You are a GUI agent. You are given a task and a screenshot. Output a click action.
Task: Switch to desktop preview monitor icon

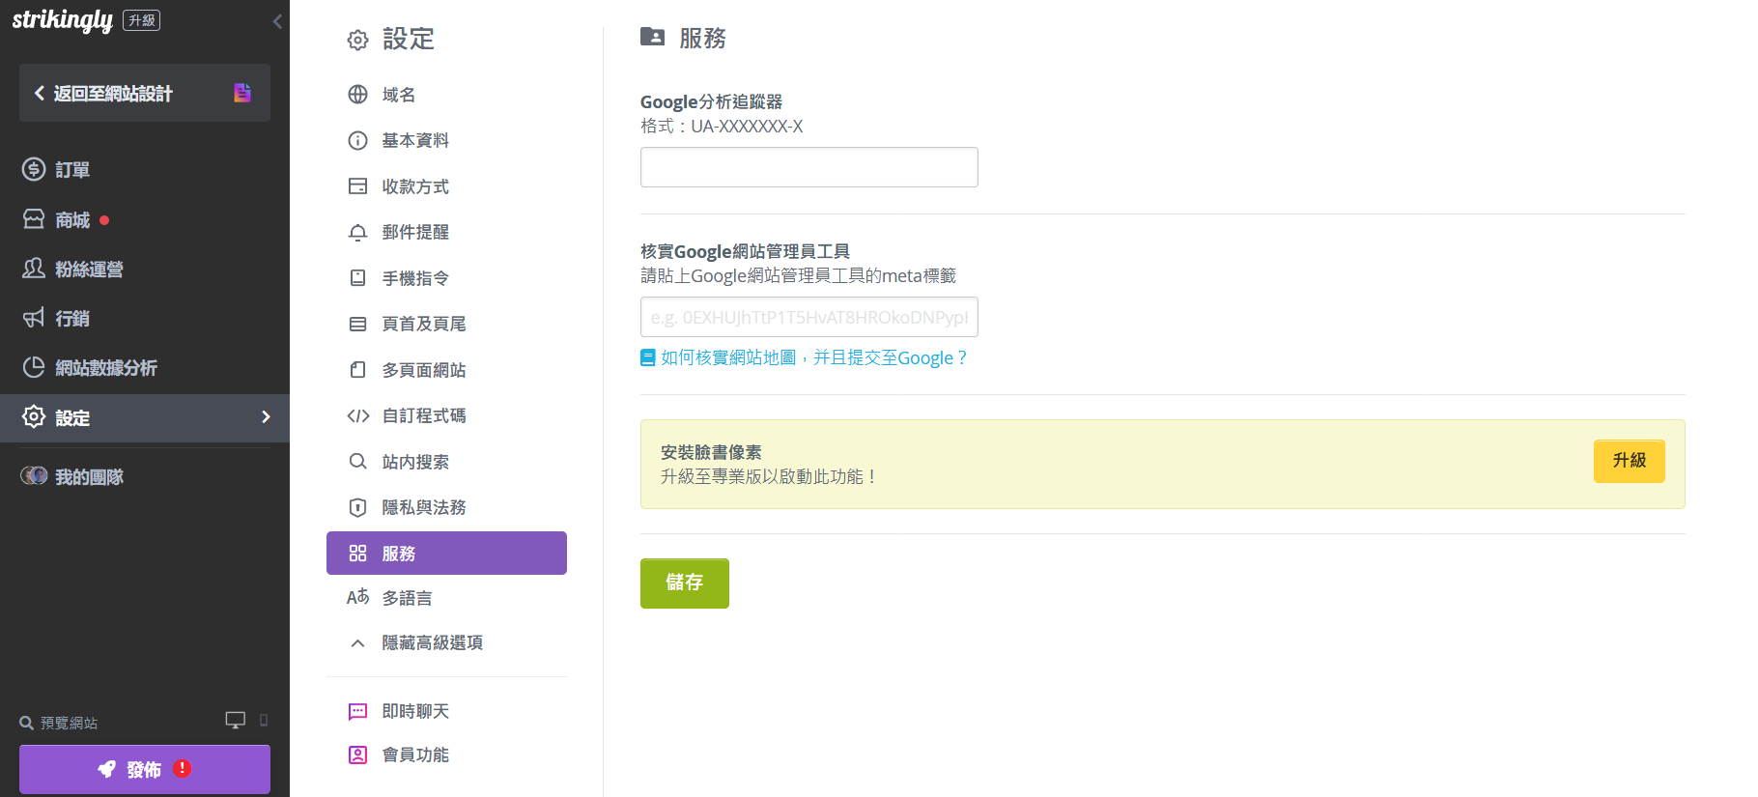point(236,721)
